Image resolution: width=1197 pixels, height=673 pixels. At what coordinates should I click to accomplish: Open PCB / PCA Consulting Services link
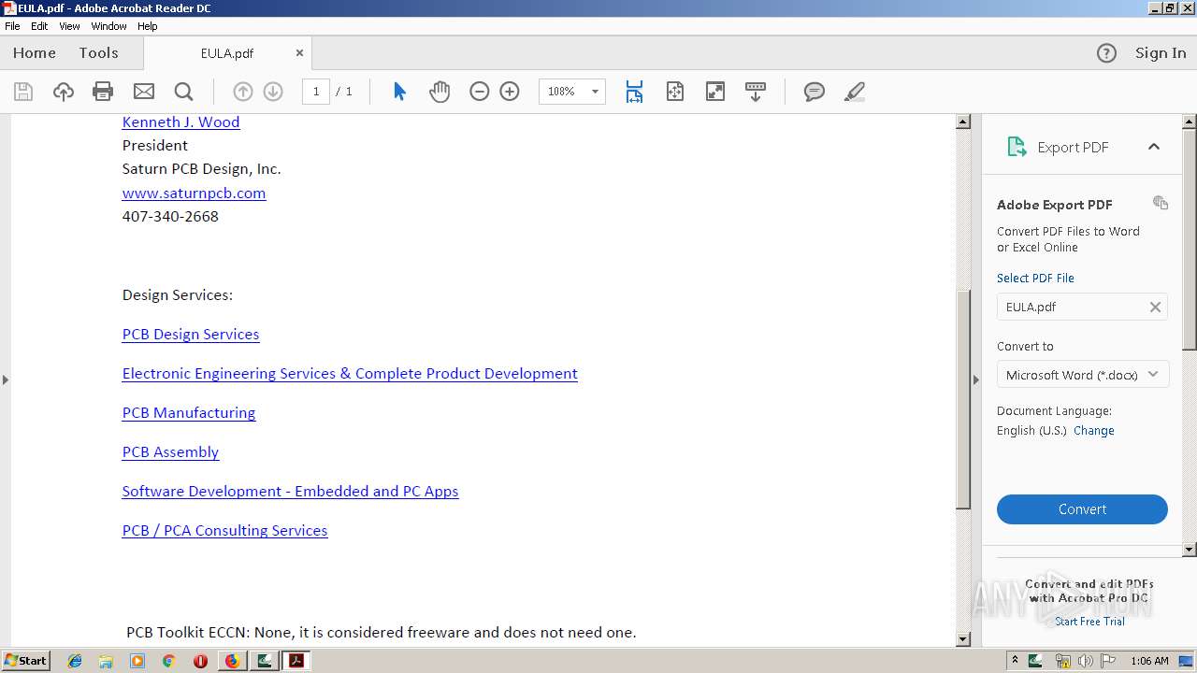point(224,530)
